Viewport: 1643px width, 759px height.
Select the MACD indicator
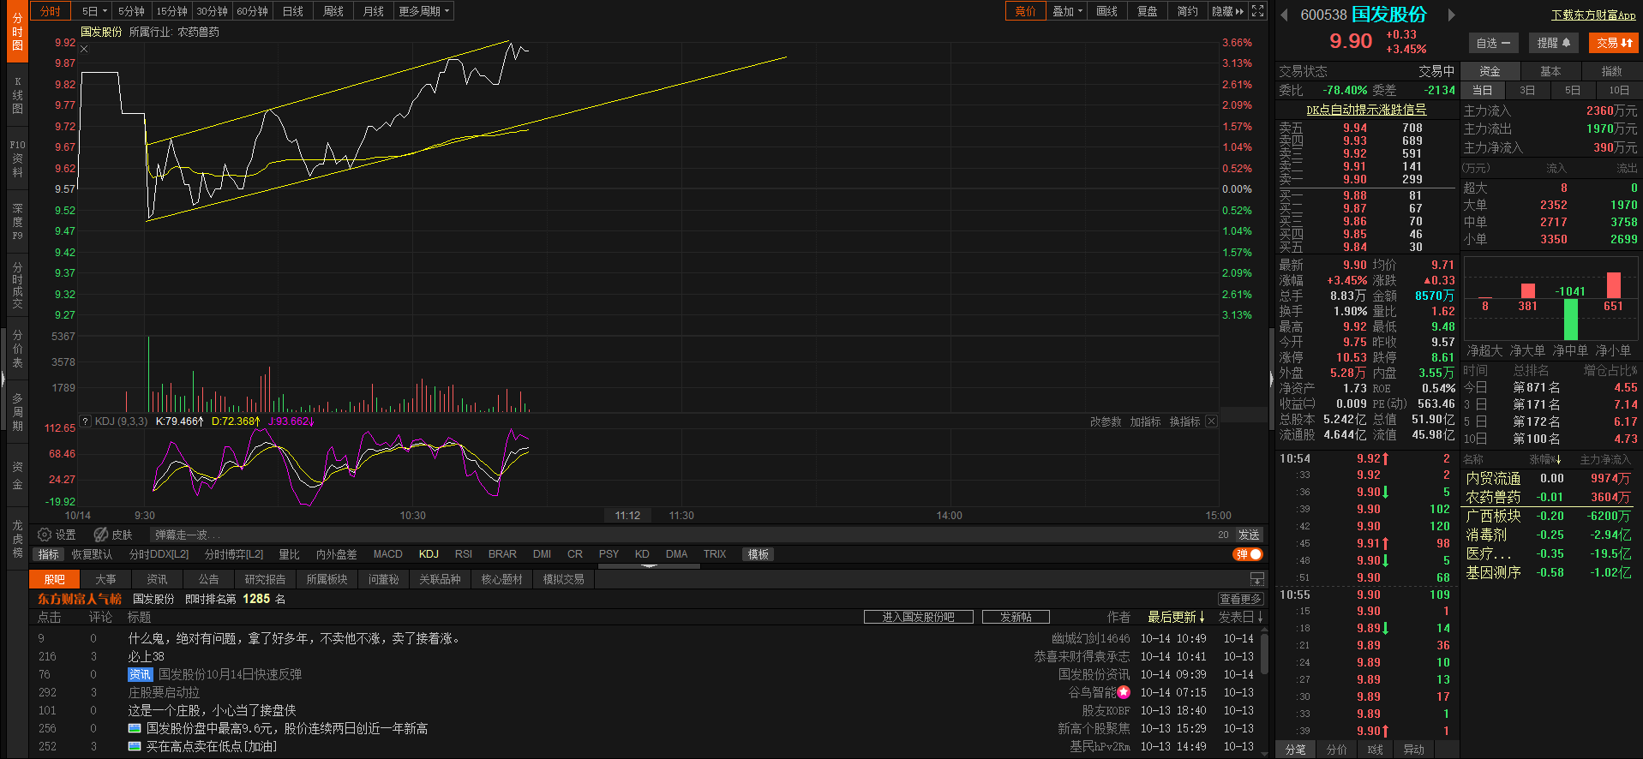tap(387, 554)
